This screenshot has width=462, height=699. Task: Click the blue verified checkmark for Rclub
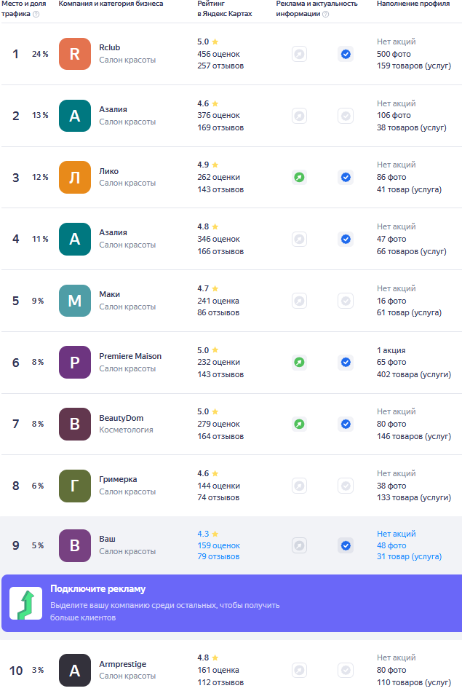(x=346, y=54)
